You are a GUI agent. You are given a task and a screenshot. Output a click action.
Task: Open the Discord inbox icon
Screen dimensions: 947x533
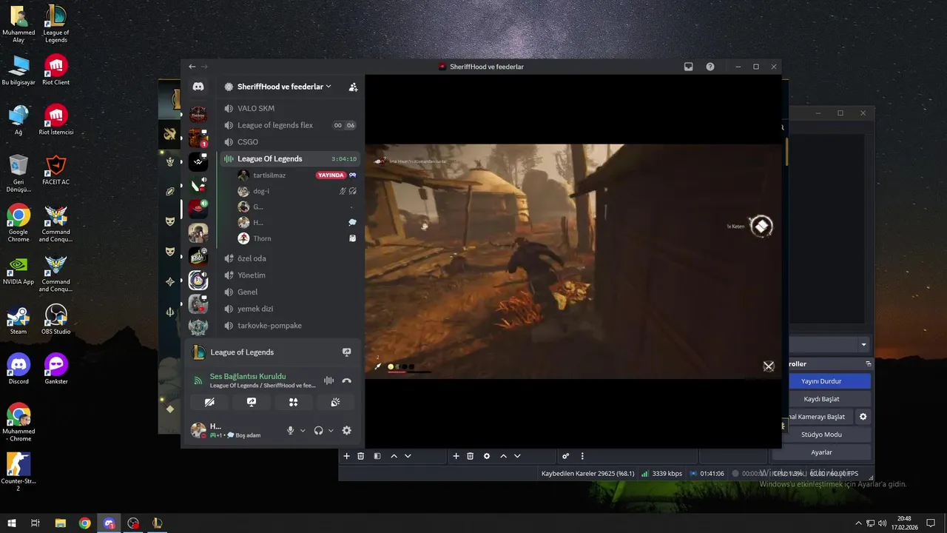click(688, 67)
